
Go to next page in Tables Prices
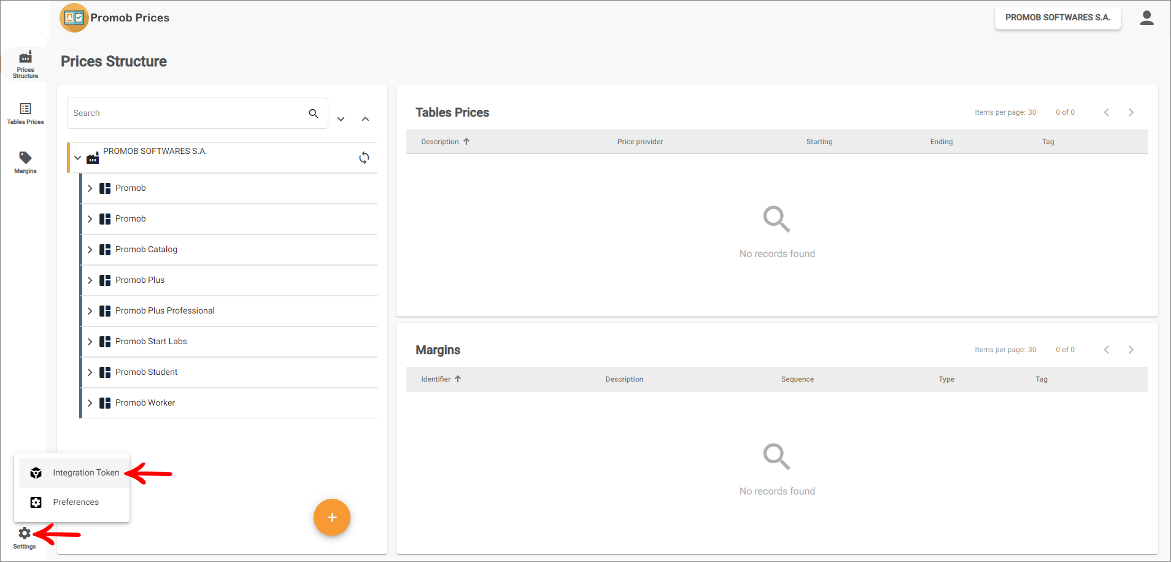[1130, 112]
